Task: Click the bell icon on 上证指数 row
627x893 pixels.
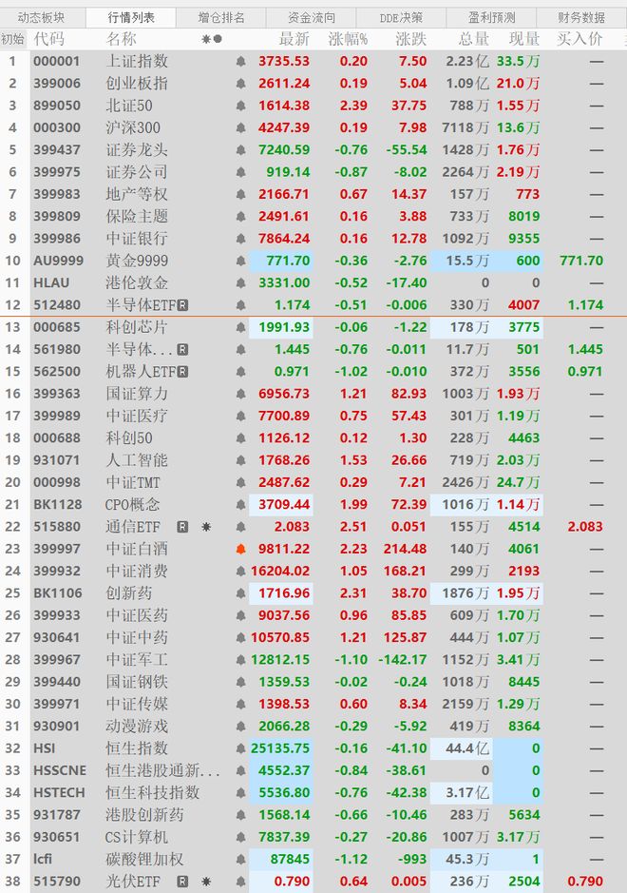Action: click(x=240, y=61)
